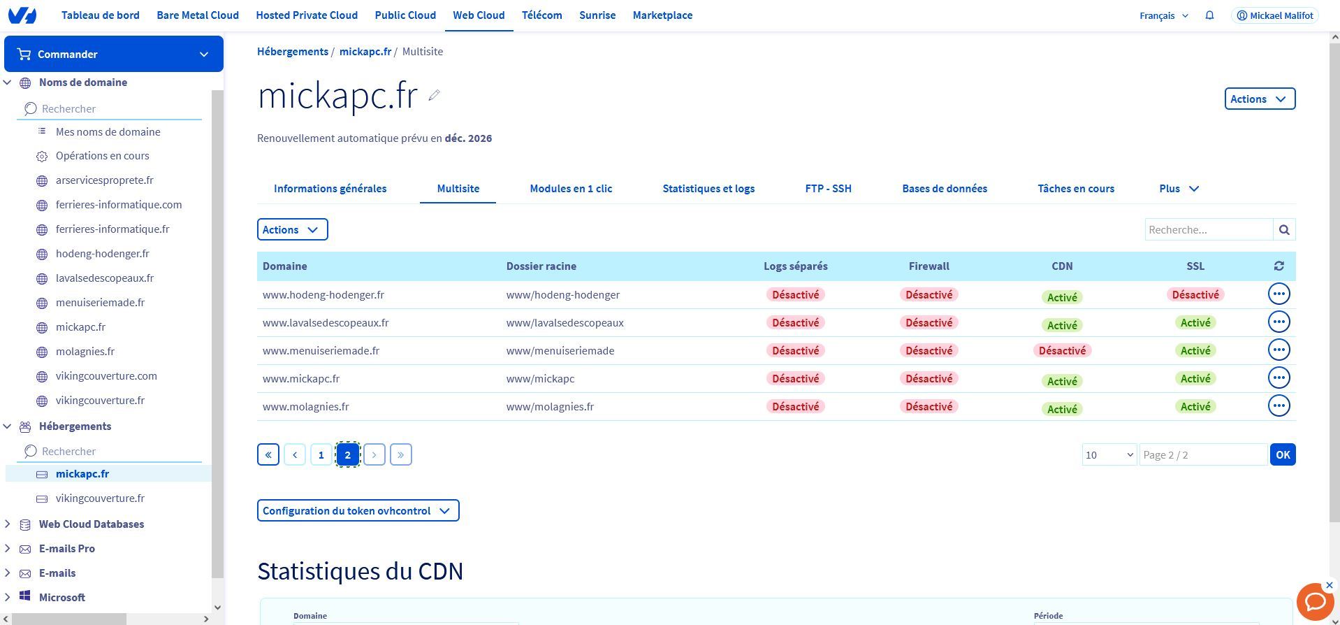Image resolution: width=1340 pixels, height=625 pixels.
Task: Open the Hébergements breadcrumb link
Action: tap(293, 52)
